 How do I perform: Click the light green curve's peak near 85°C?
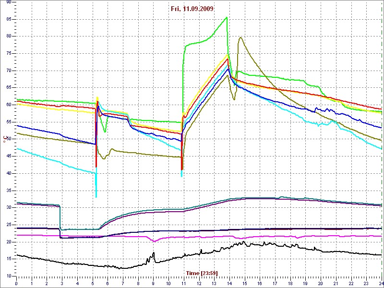pyautogui.click(x=227, y=17)
